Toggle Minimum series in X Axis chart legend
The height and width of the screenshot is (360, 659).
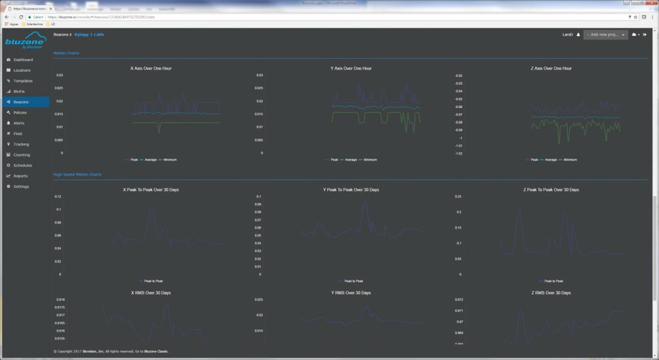pos(167,159)
